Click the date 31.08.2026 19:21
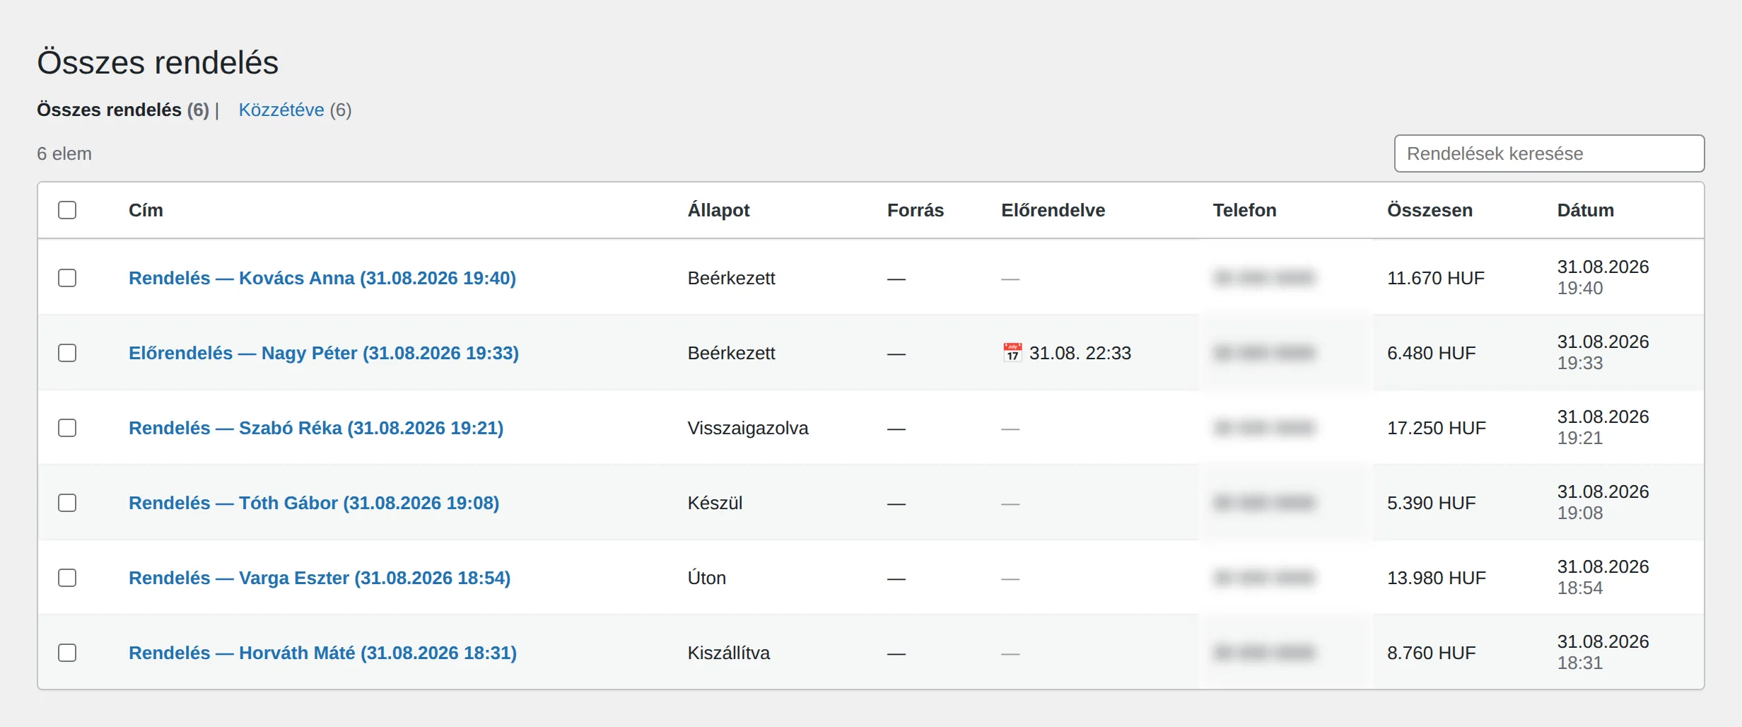 1603,427
